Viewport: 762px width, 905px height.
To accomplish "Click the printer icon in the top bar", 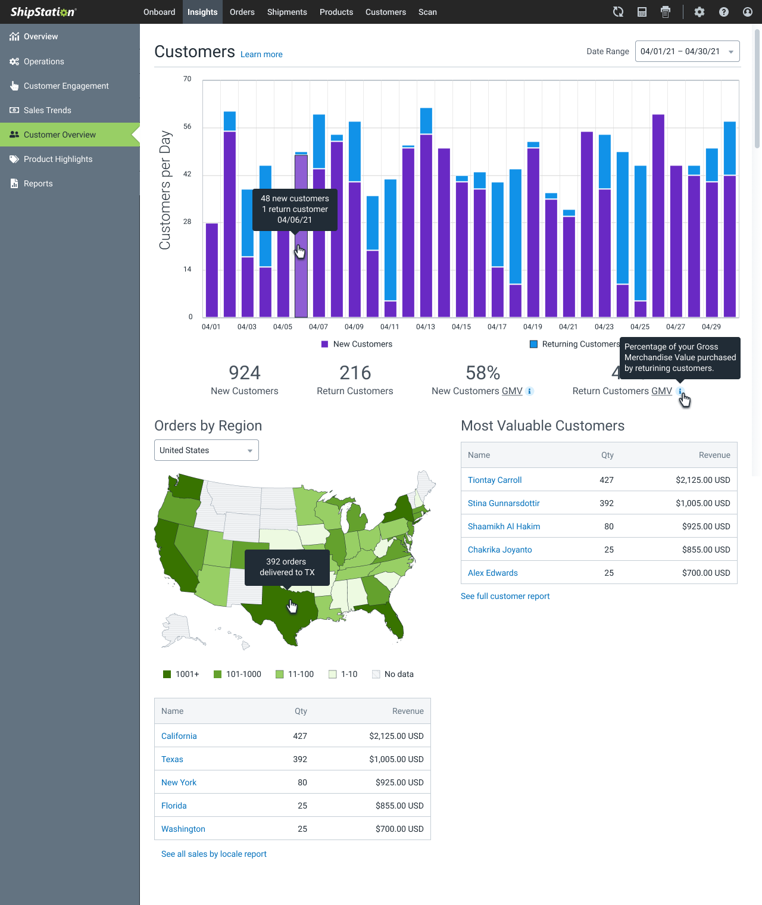I will coord(665,12).
